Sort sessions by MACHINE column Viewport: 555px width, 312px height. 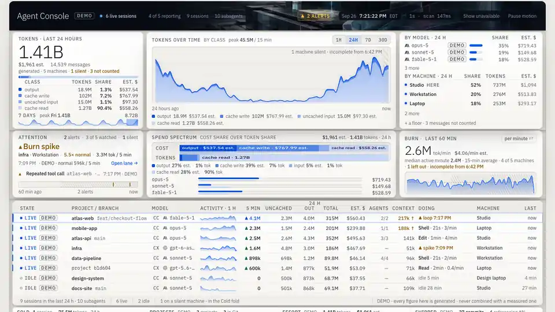[x=488, y=209]
